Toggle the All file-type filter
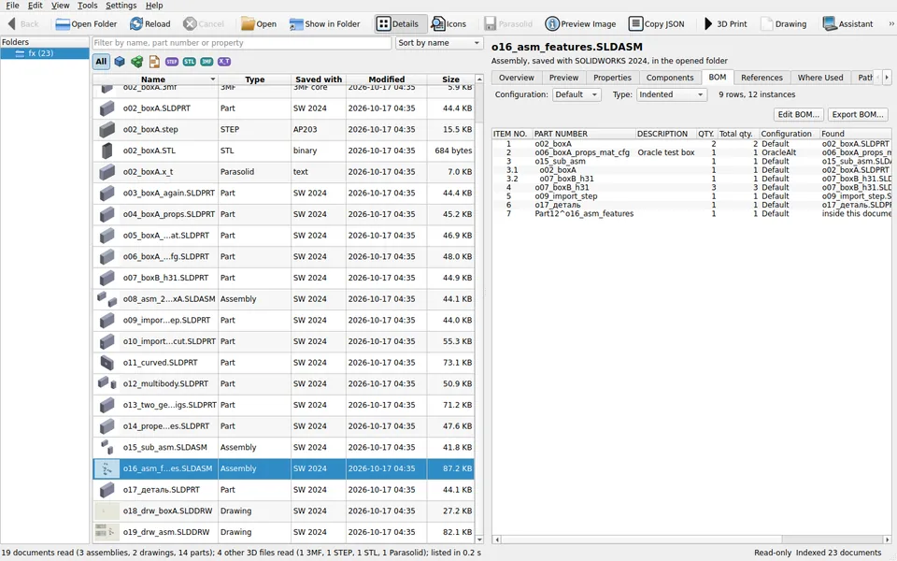This screenshot has height=561, width=897. 101,62
